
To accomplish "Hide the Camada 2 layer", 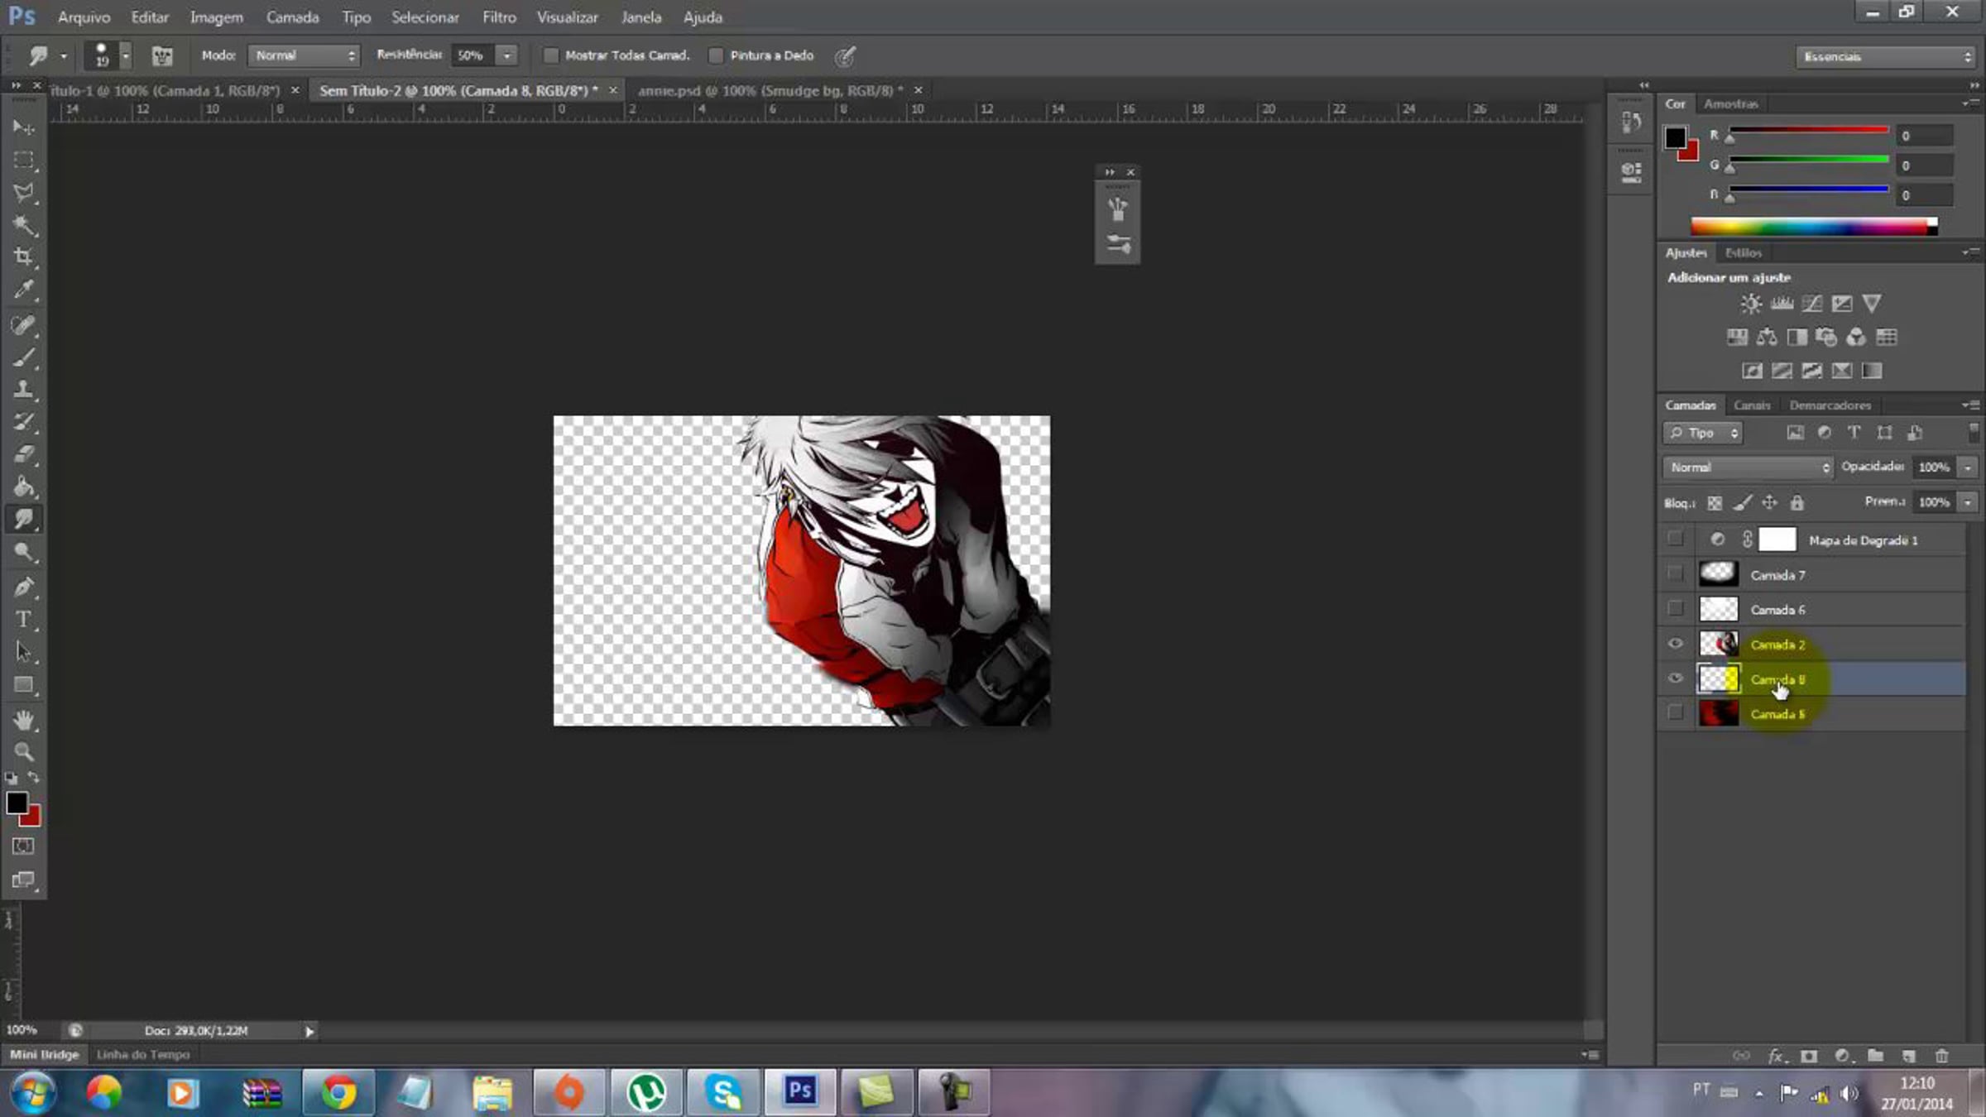I will [1675, 644].
